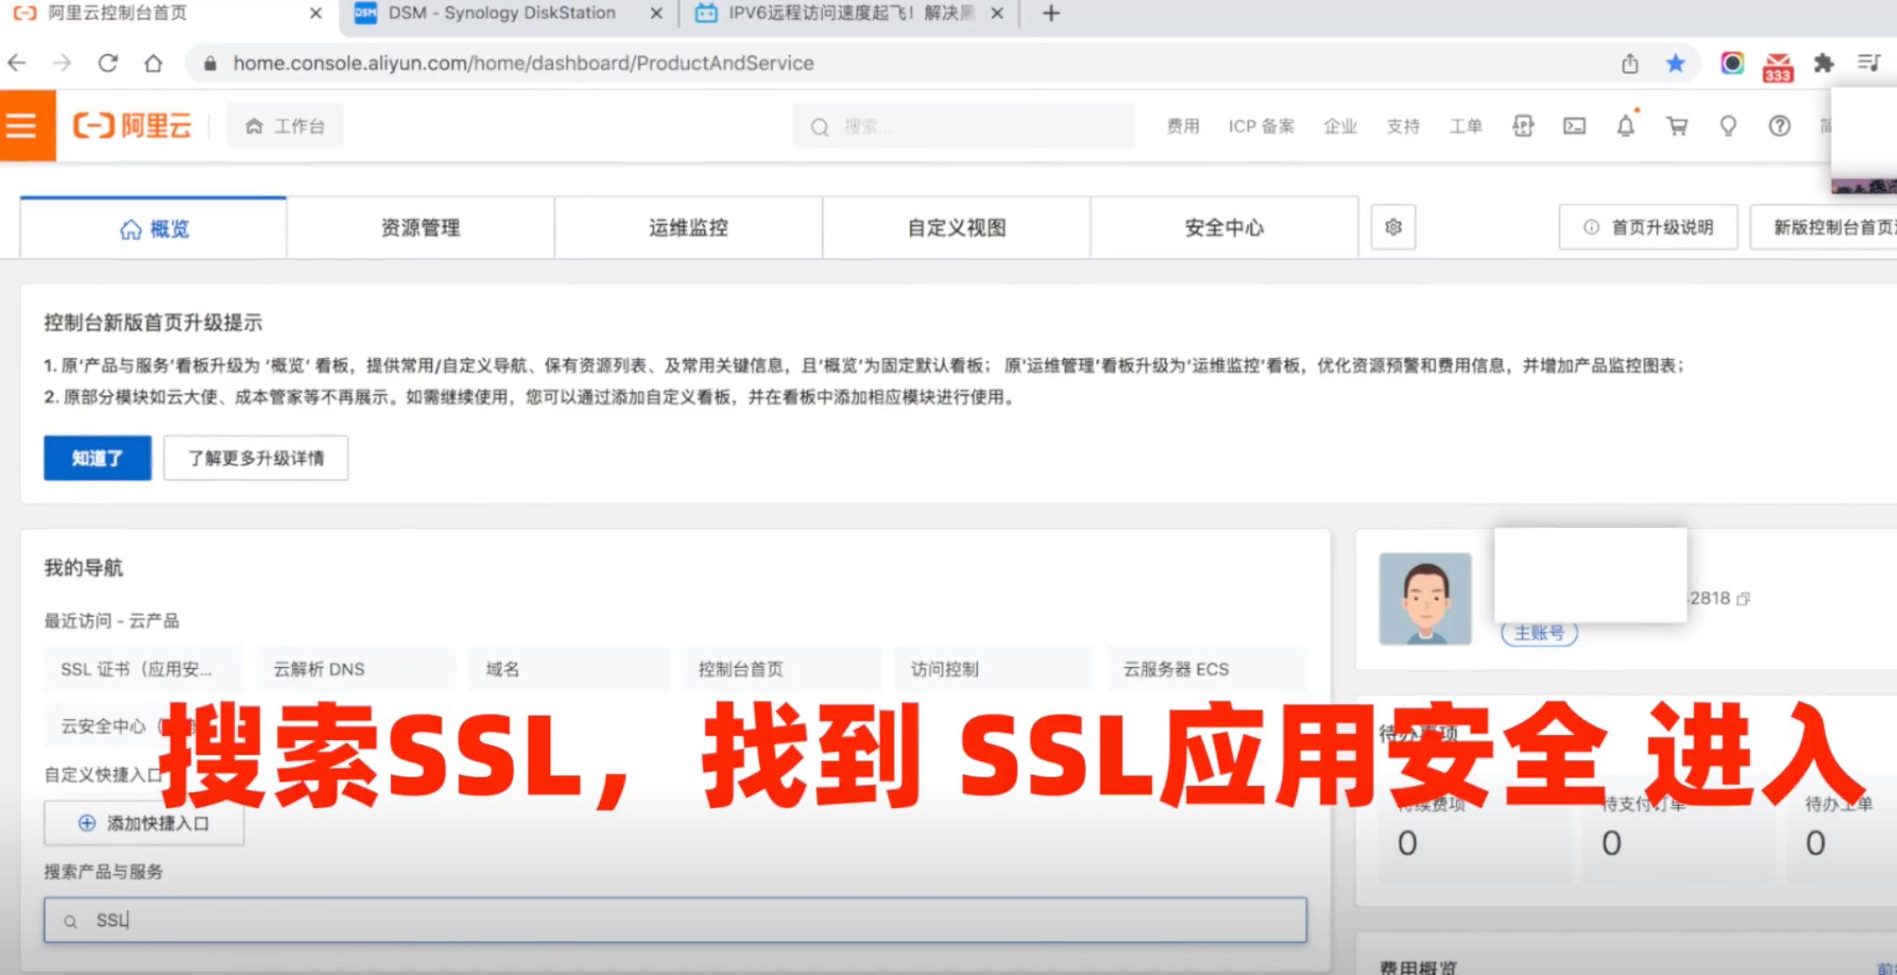Select the 安全中心 tab
The image size is (1897, 975).
click(1224, 228)
